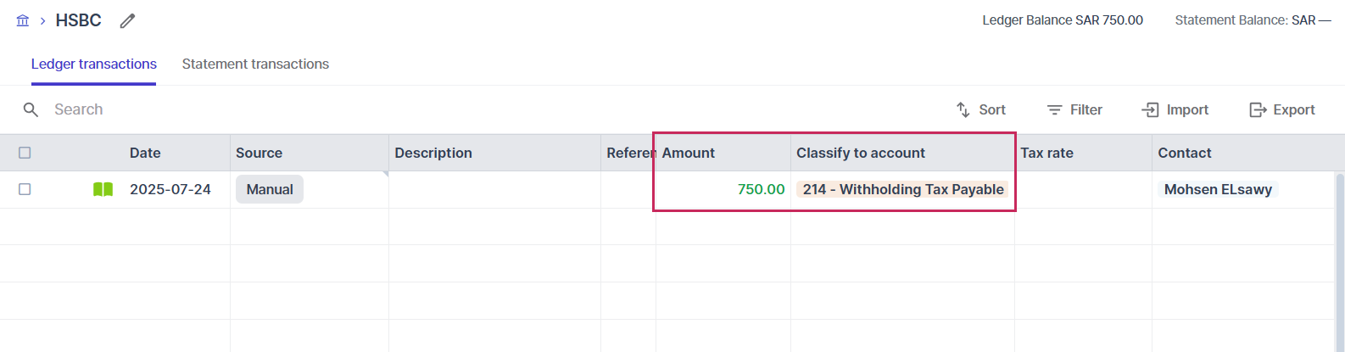The image size is (1345, 352).
Task: Open the Mohsen ELsawy contact selector
Action: pyautogui.click(x=1218, y=189)
